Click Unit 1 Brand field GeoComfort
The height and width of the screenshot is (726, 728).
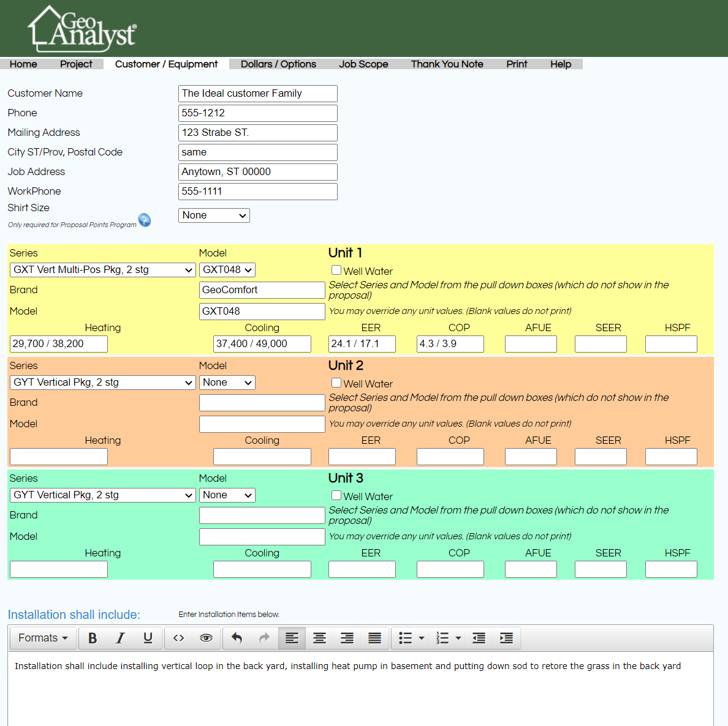point(262,290)
